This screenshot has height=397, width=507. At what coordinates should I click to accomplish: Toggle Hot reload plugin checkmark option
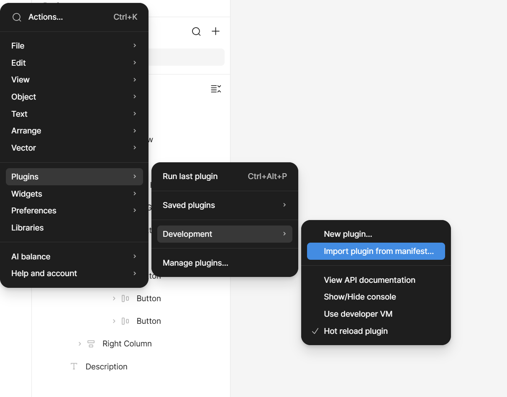(376, 331)
